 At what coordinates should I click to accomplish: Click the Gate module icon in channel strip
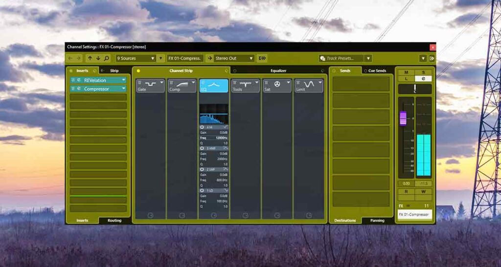click(x=150, y=84)
